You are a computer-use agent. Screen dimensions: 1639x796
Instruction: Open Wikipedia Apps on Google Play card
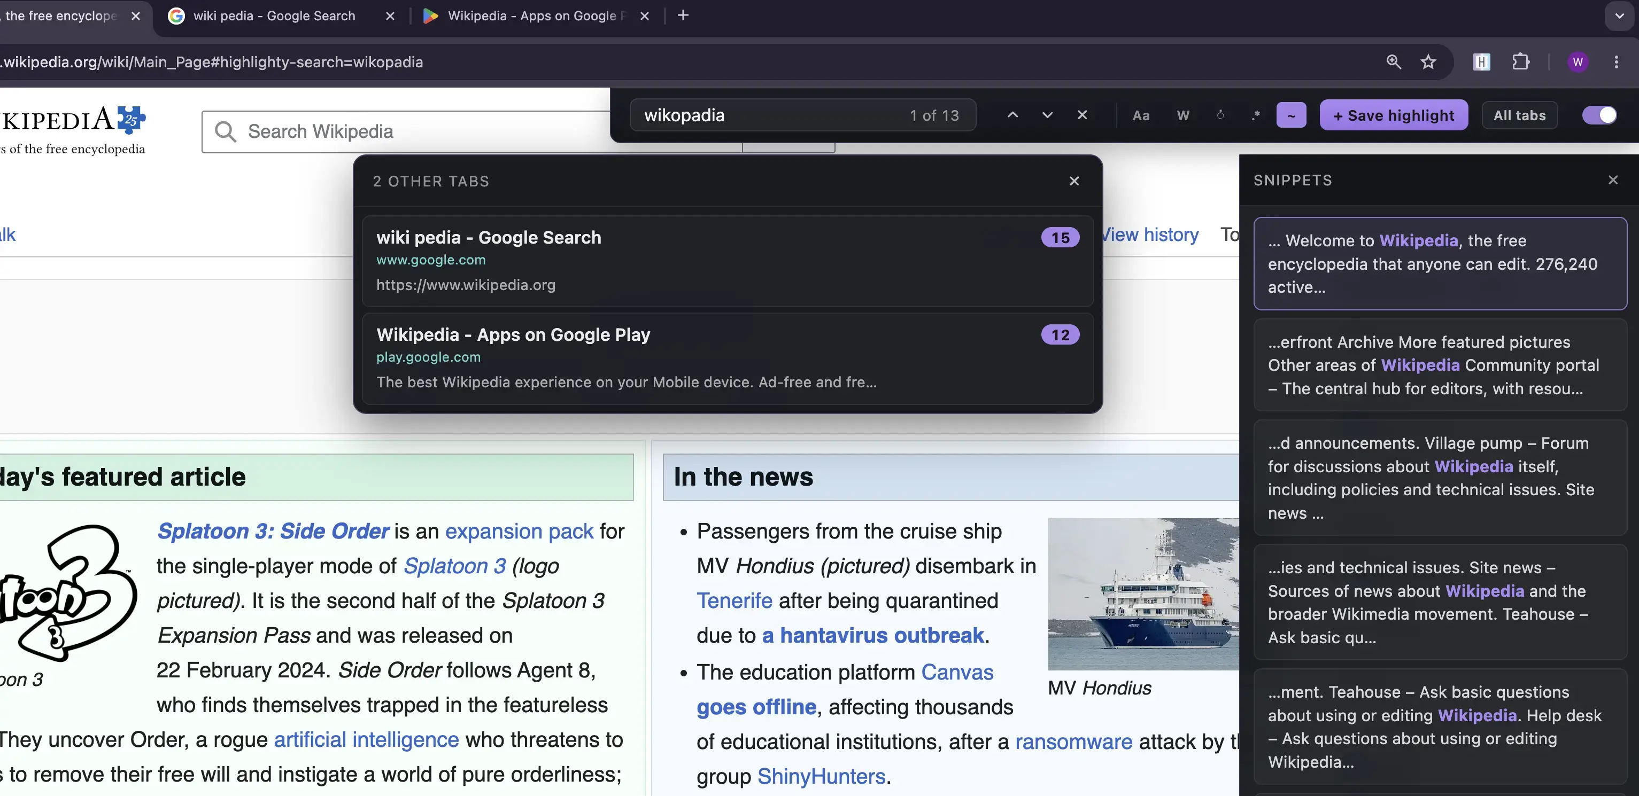click(727, 358)
